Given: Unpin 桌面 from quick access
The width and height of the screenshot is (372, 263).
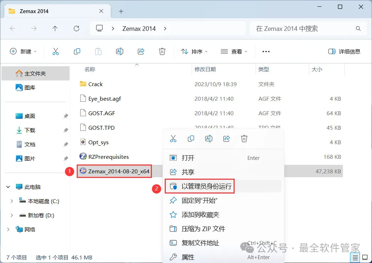Looking at the screenshot, I should click(66, 116).
